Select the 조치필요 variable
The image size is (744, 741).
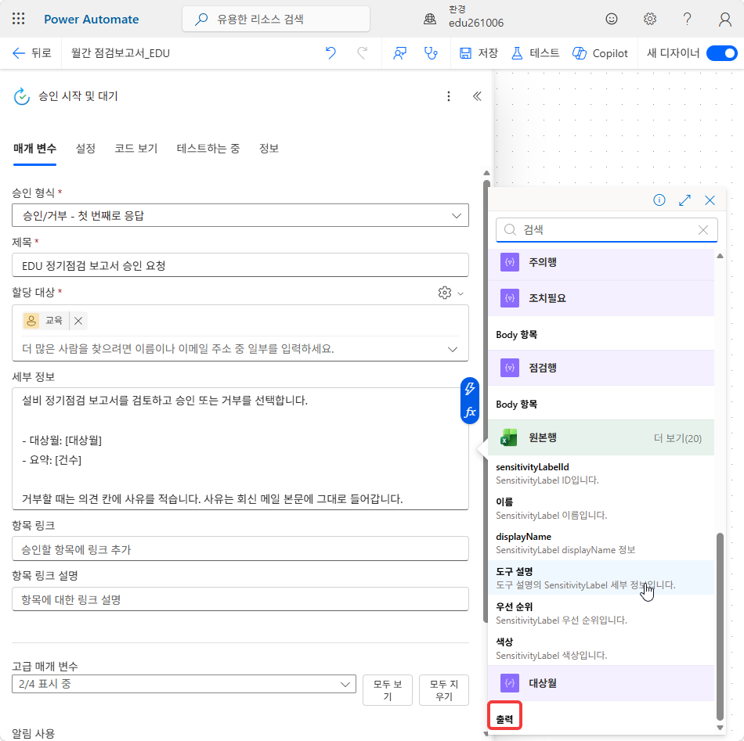(x=601, y=298)
